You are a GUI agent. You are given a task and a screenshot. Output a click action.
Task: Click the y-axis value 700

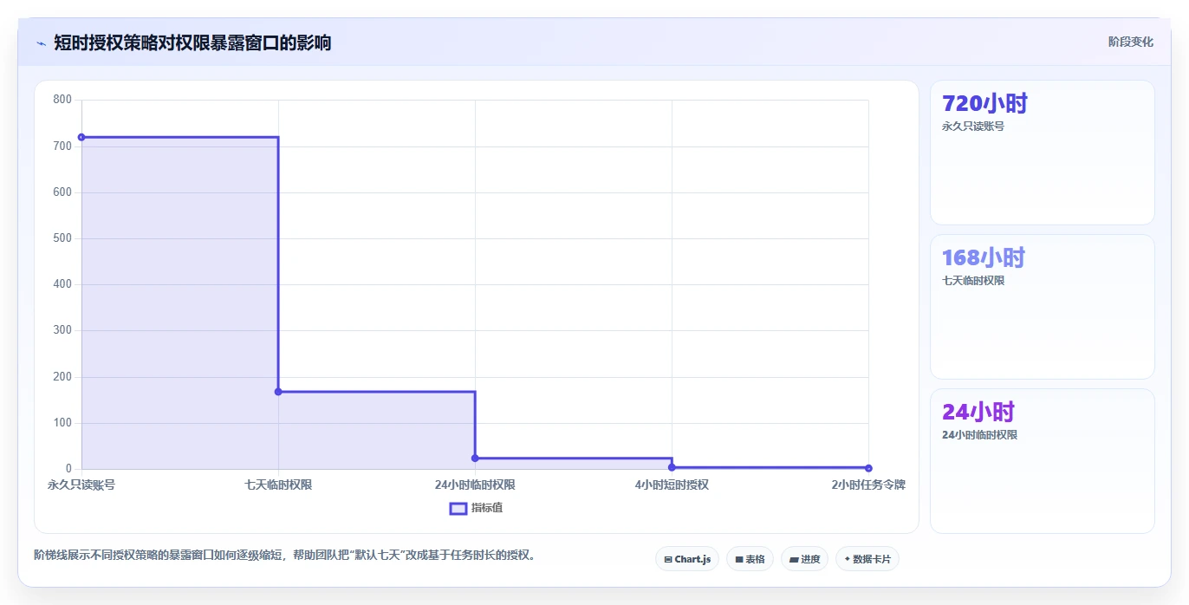click(x=62, y=146)
